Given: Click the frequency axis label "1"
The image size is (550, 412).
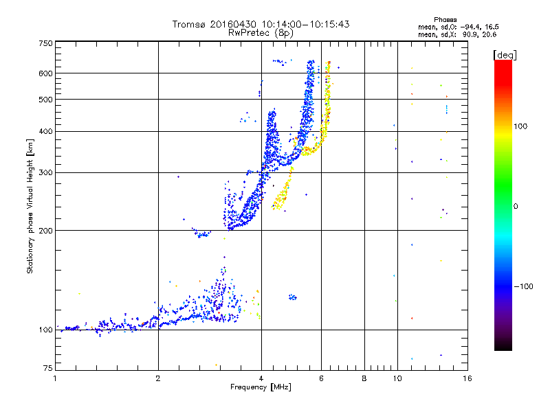Looking at the screenshot, I should click(55, 378).
